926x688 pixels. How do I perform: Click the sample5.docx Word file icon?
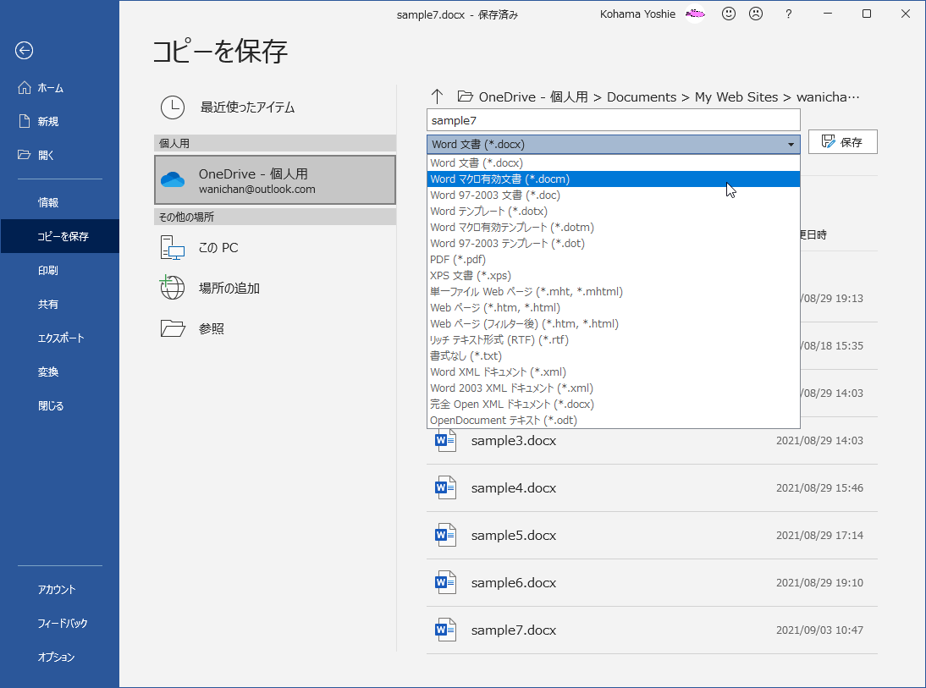tap(445, 535)
